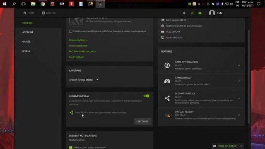Click the driver version card icon
The height and width of the screenshot is (149, 265).
point(163,20)
